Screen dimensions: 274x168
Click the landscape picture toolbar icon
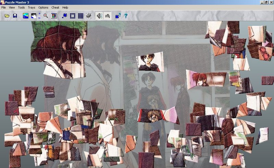pos(26,16)
